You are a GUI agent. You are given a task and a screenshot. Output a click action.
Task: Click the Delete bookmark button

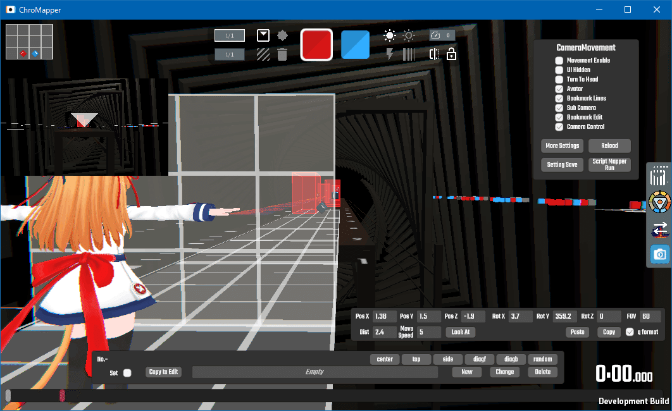click(x=542, y=372)
